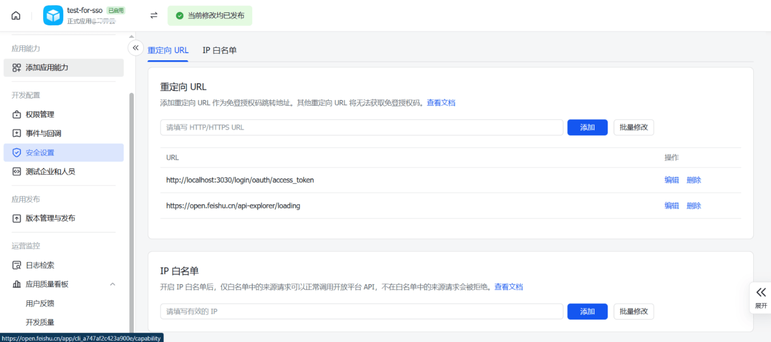The height and width of the screenshot is (342, 771).
Task: Open 日志检索 log search
Action: point(40,265)
